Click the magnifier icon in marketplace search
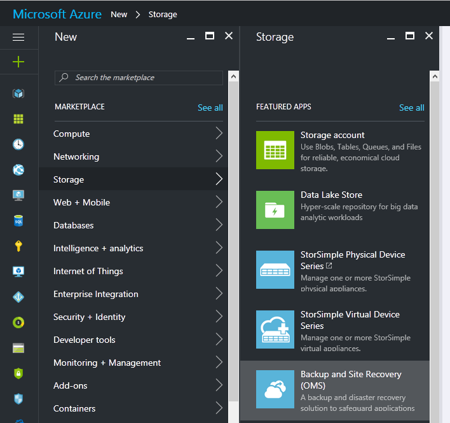Image resolution: width=450 pixels, height=423 pixels. (x=64, y=77)
